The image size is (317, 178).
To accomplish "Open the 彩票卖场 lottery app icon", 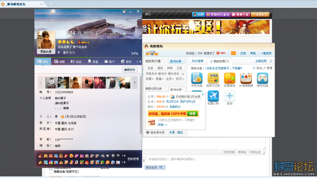I will 230,78.
